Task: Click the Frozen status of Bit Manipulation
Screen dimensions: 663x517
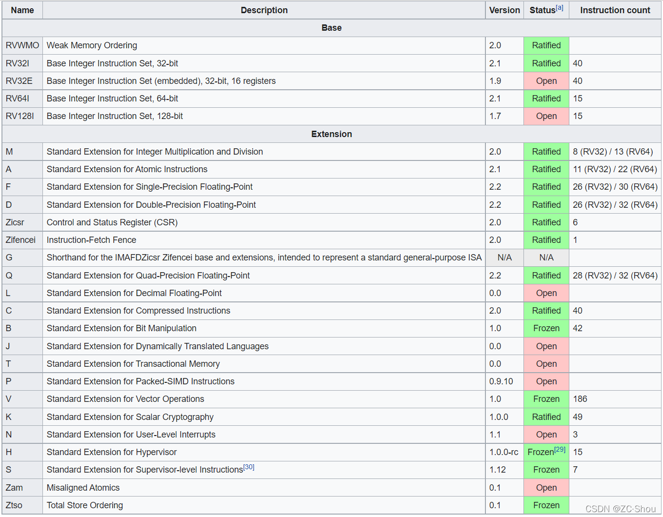Action: 546,328
